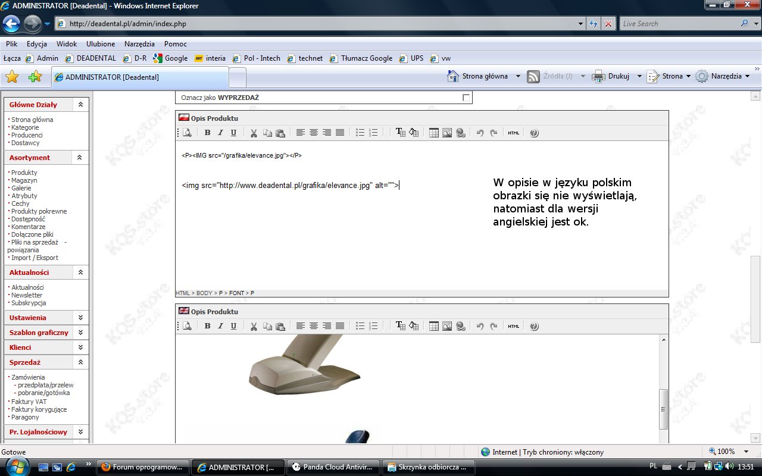The image size is (762, 476).
Task: Click insert hyperlink icon in English editor toolbar
Action: pyautogui.click(x=460, y=326)
